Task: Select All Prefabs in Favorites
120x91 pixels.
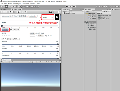Action: tap(93, 19)
